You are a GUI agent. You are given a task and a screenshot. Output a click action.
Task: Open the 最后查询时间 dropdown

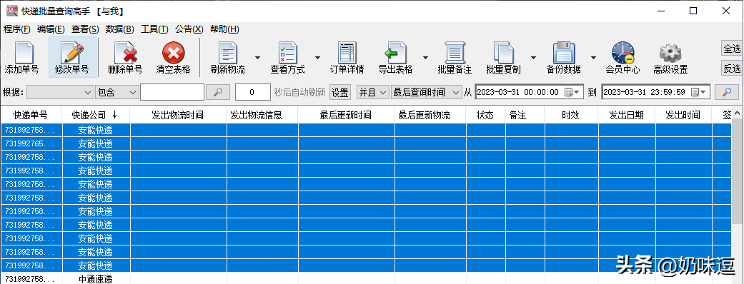coord(426,92)
